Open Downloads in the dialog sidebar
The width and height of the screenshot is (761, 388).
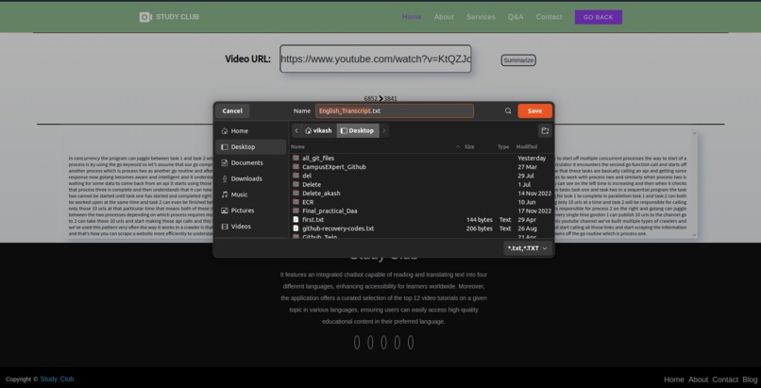click(250, 178)
